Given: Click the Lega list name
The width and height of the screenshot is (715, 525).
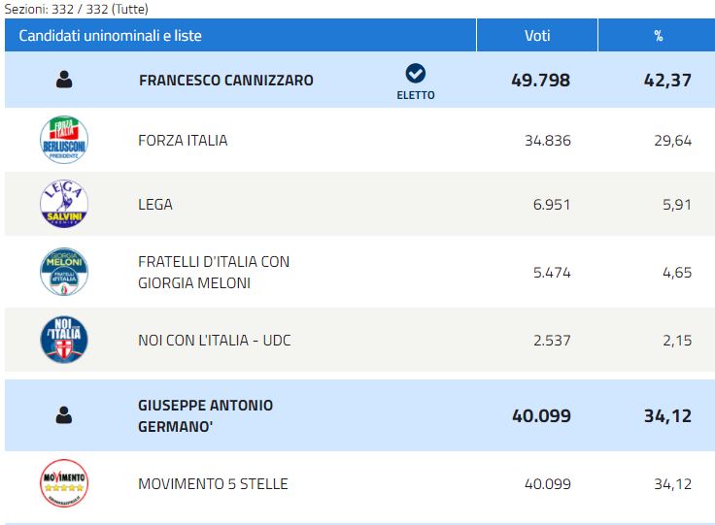Looking at the screenshot, I should (155, 205).
